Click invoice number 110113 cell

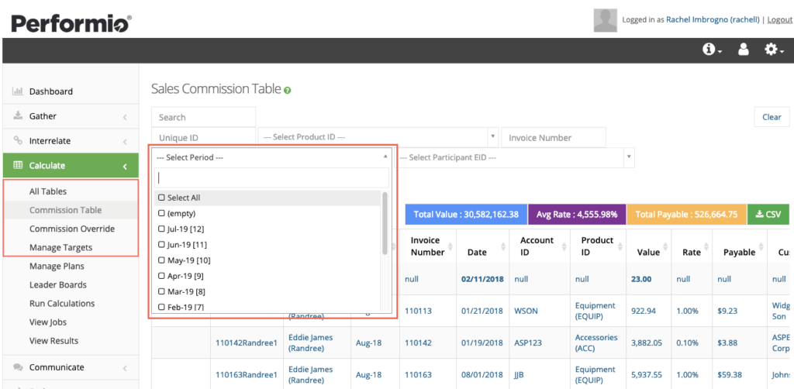coord(418,311)
